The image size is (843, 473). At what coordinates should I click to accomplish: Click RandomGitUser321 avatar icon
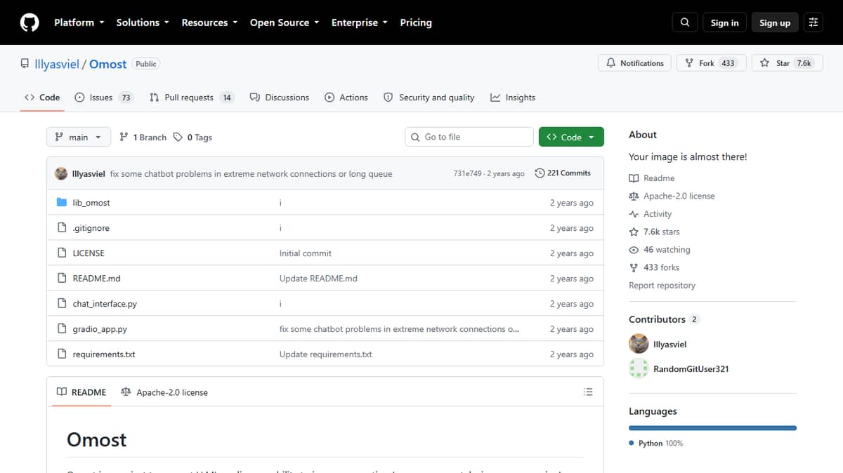(639, 368)
